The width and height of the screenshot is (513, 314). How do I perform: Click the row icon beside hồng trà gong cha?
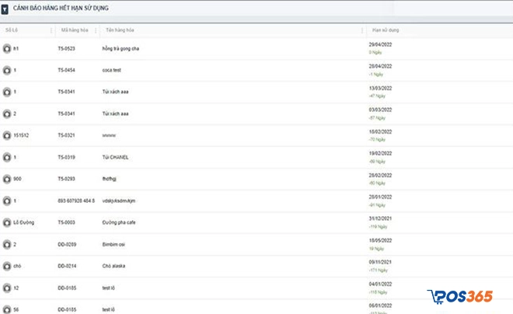tap(7, 48)
